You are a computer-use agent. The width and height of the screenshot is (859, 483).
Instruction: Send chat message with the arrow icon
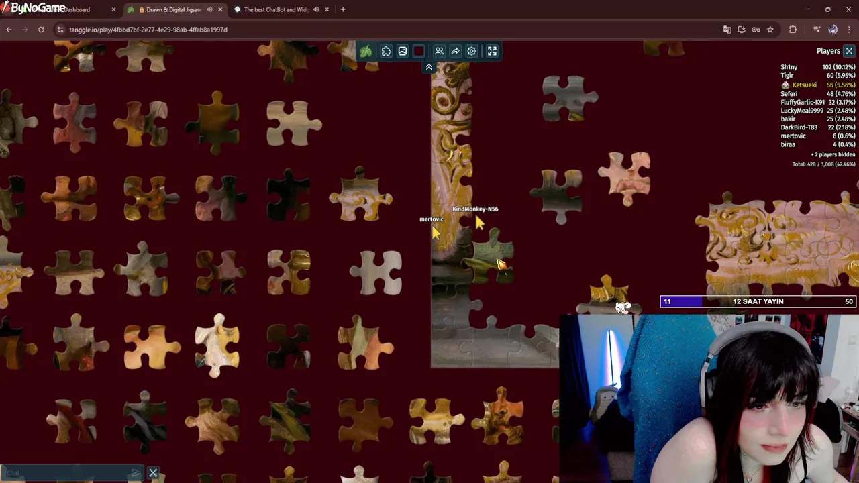pos(136,473)
